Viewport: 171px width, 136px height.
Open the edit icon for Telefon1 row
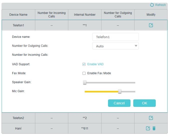click(151, 25)
